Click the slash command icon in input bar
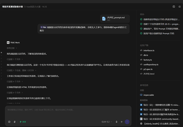183x127 pixels. tap(9, 122)
